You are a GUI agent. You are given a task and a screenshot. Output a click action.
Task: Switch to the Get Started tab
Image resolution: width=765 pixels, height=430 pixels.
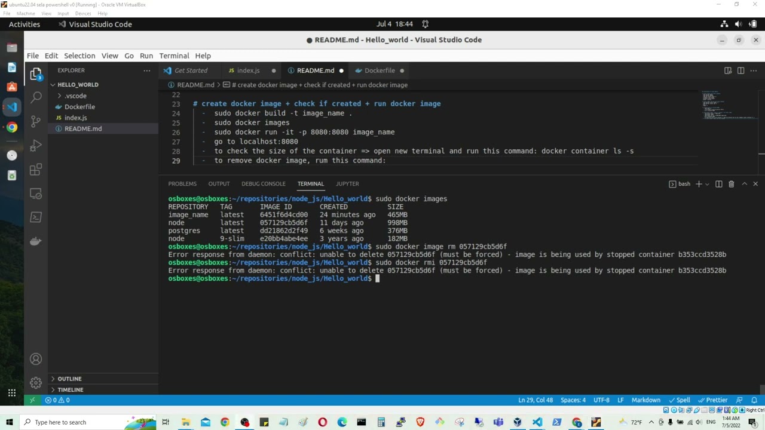191,70
